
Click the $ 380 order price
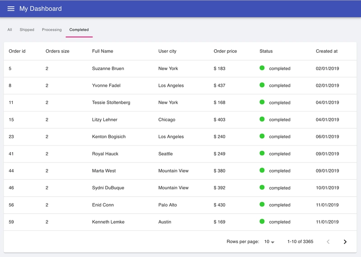(219, 171)
